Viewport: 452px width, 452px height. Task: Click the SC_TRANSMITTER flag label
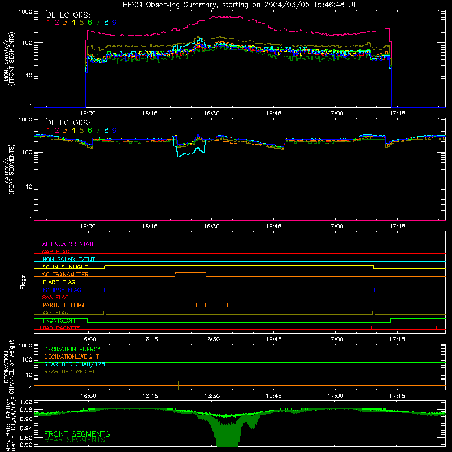(x=65, y=275)
